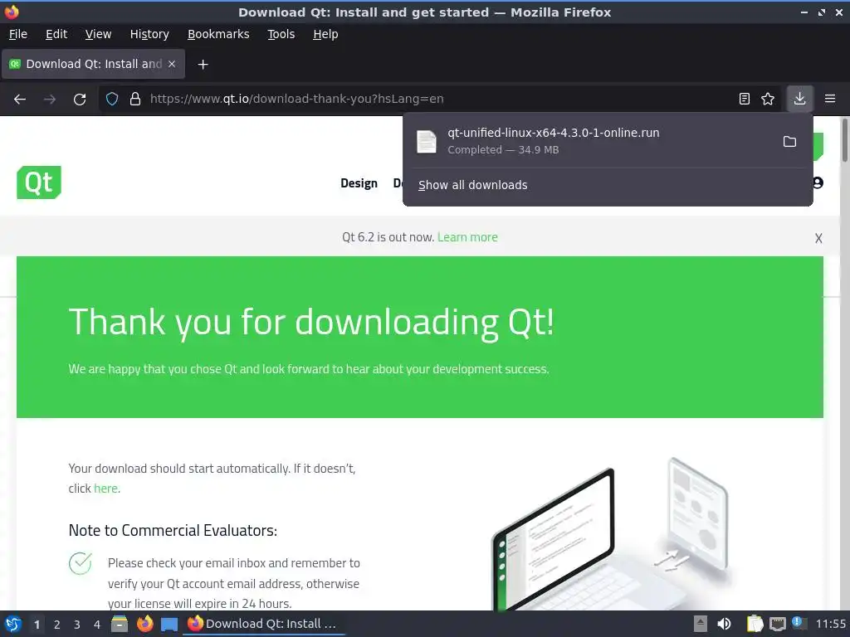Viewport: 850px width, 637px height.
Task: Toggle reader view icon in address bar
Action: pos(745,99)
